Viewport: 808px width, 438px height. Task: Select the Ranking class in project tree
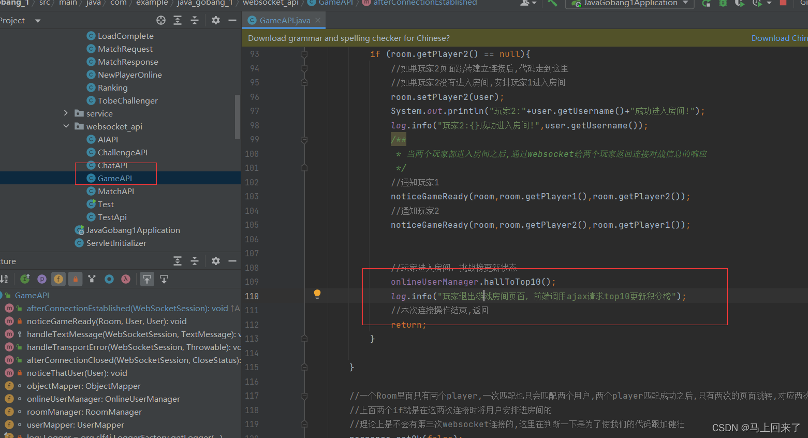point(112,87)
